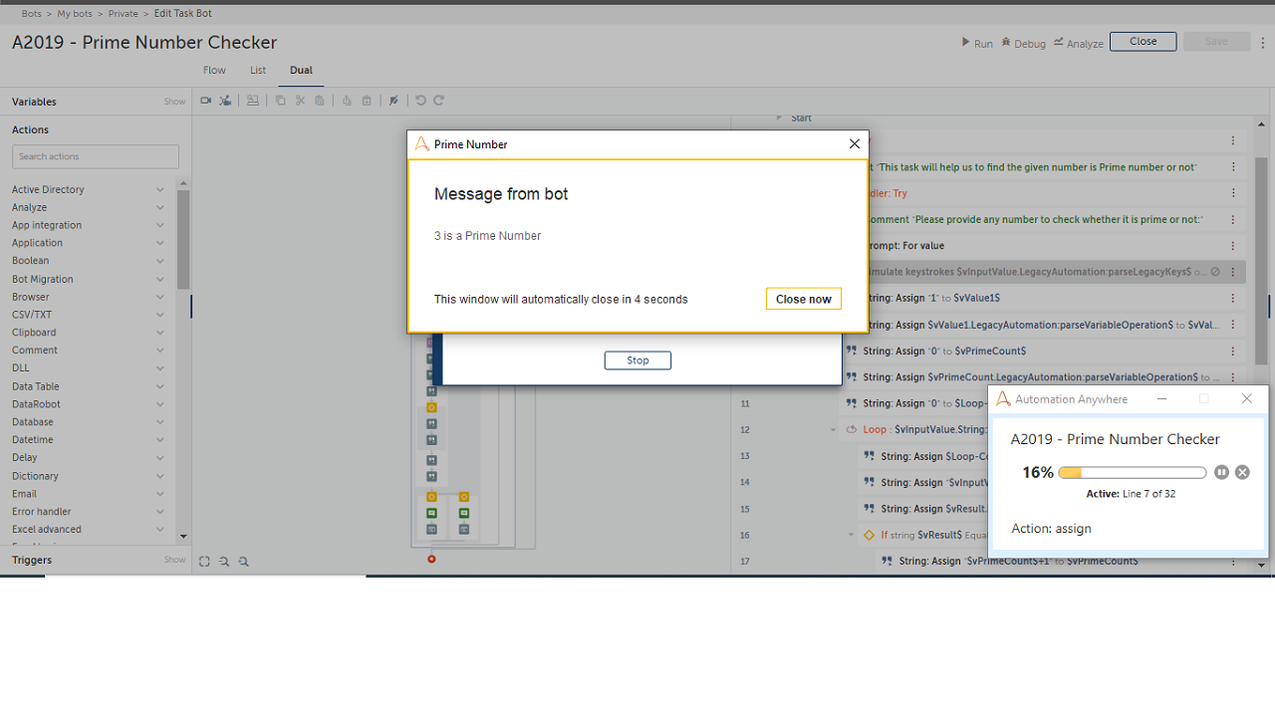1275x717 pixels.
Task: Collapse the If action on line 16
Action: 852,535
